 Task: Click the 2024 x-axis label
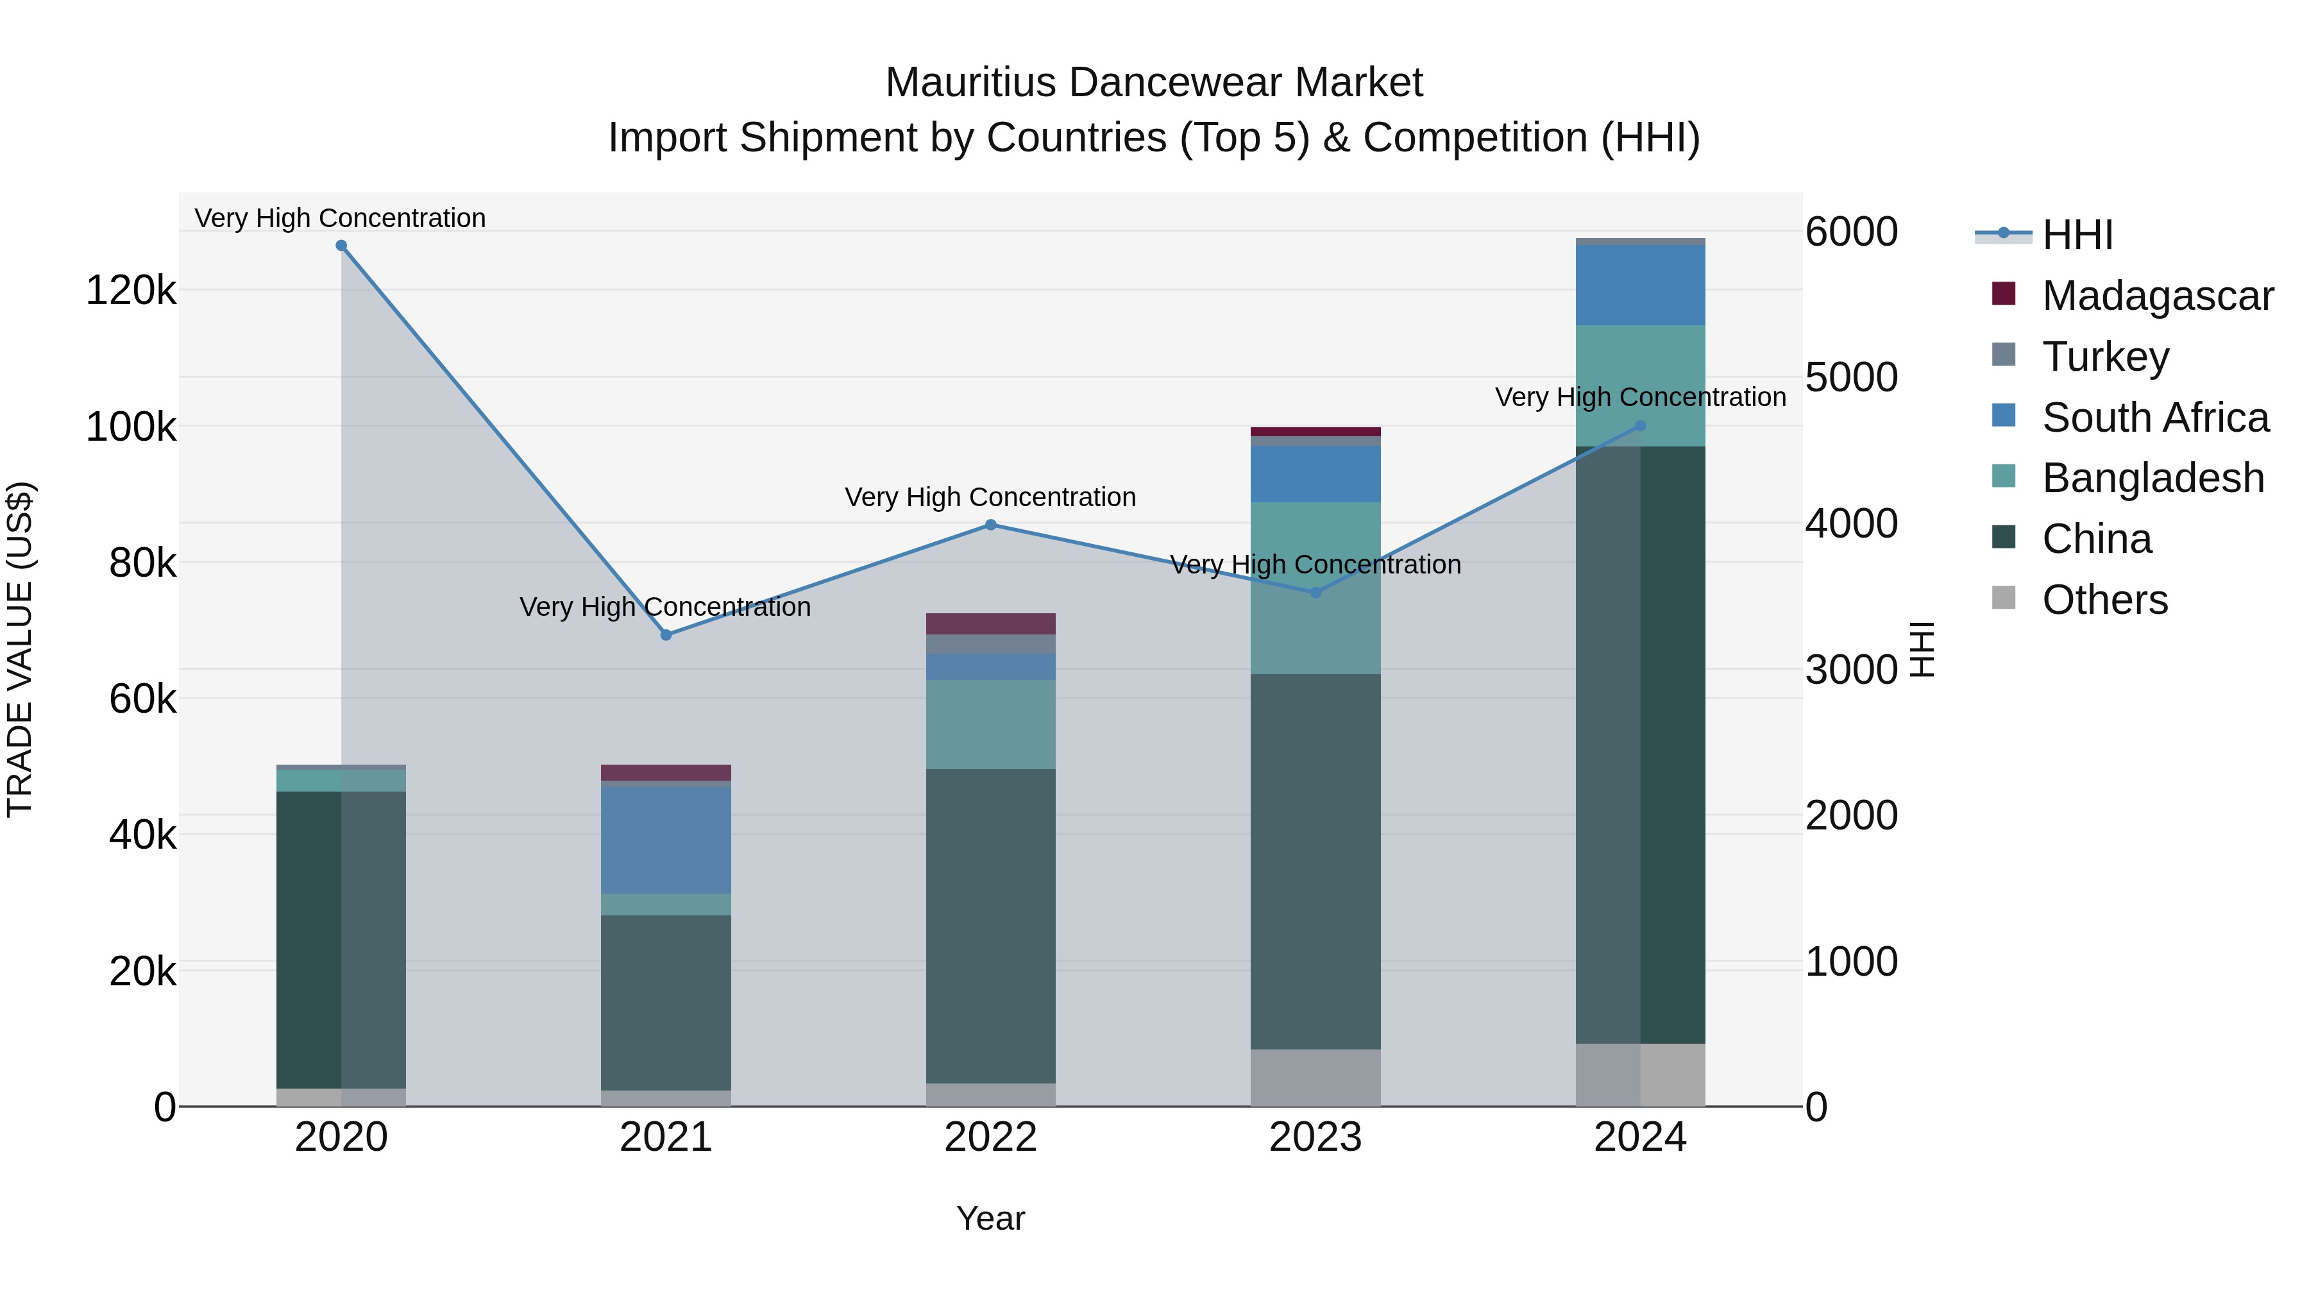[1640, 1137]
